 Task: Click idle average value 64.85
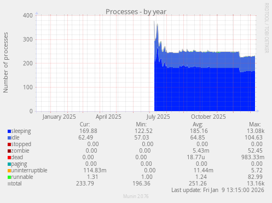pos(198,137)
